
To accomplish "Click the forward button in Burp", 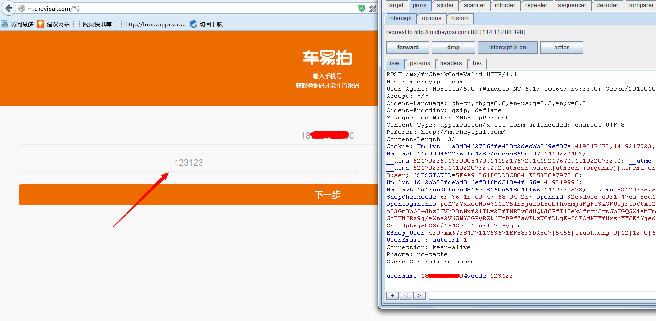I will (x=408, y=48).
